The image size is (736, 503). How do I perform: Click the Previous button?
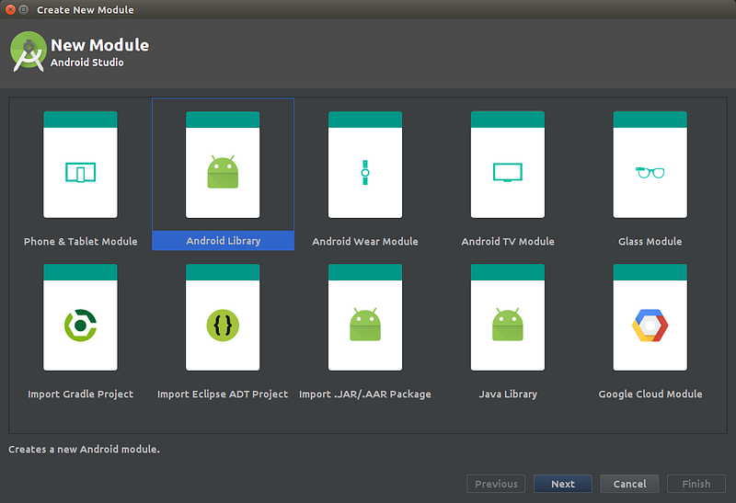496,484
